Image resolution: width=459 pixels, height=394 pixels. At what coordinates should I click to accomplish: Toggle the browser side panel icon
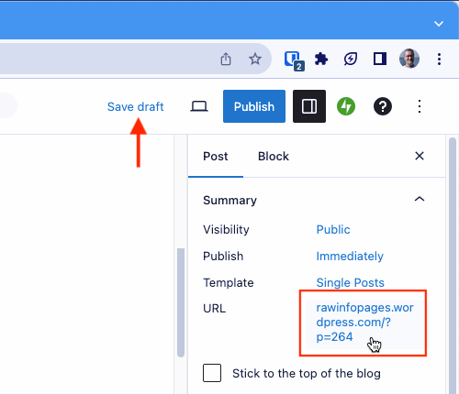coord(380,59)
